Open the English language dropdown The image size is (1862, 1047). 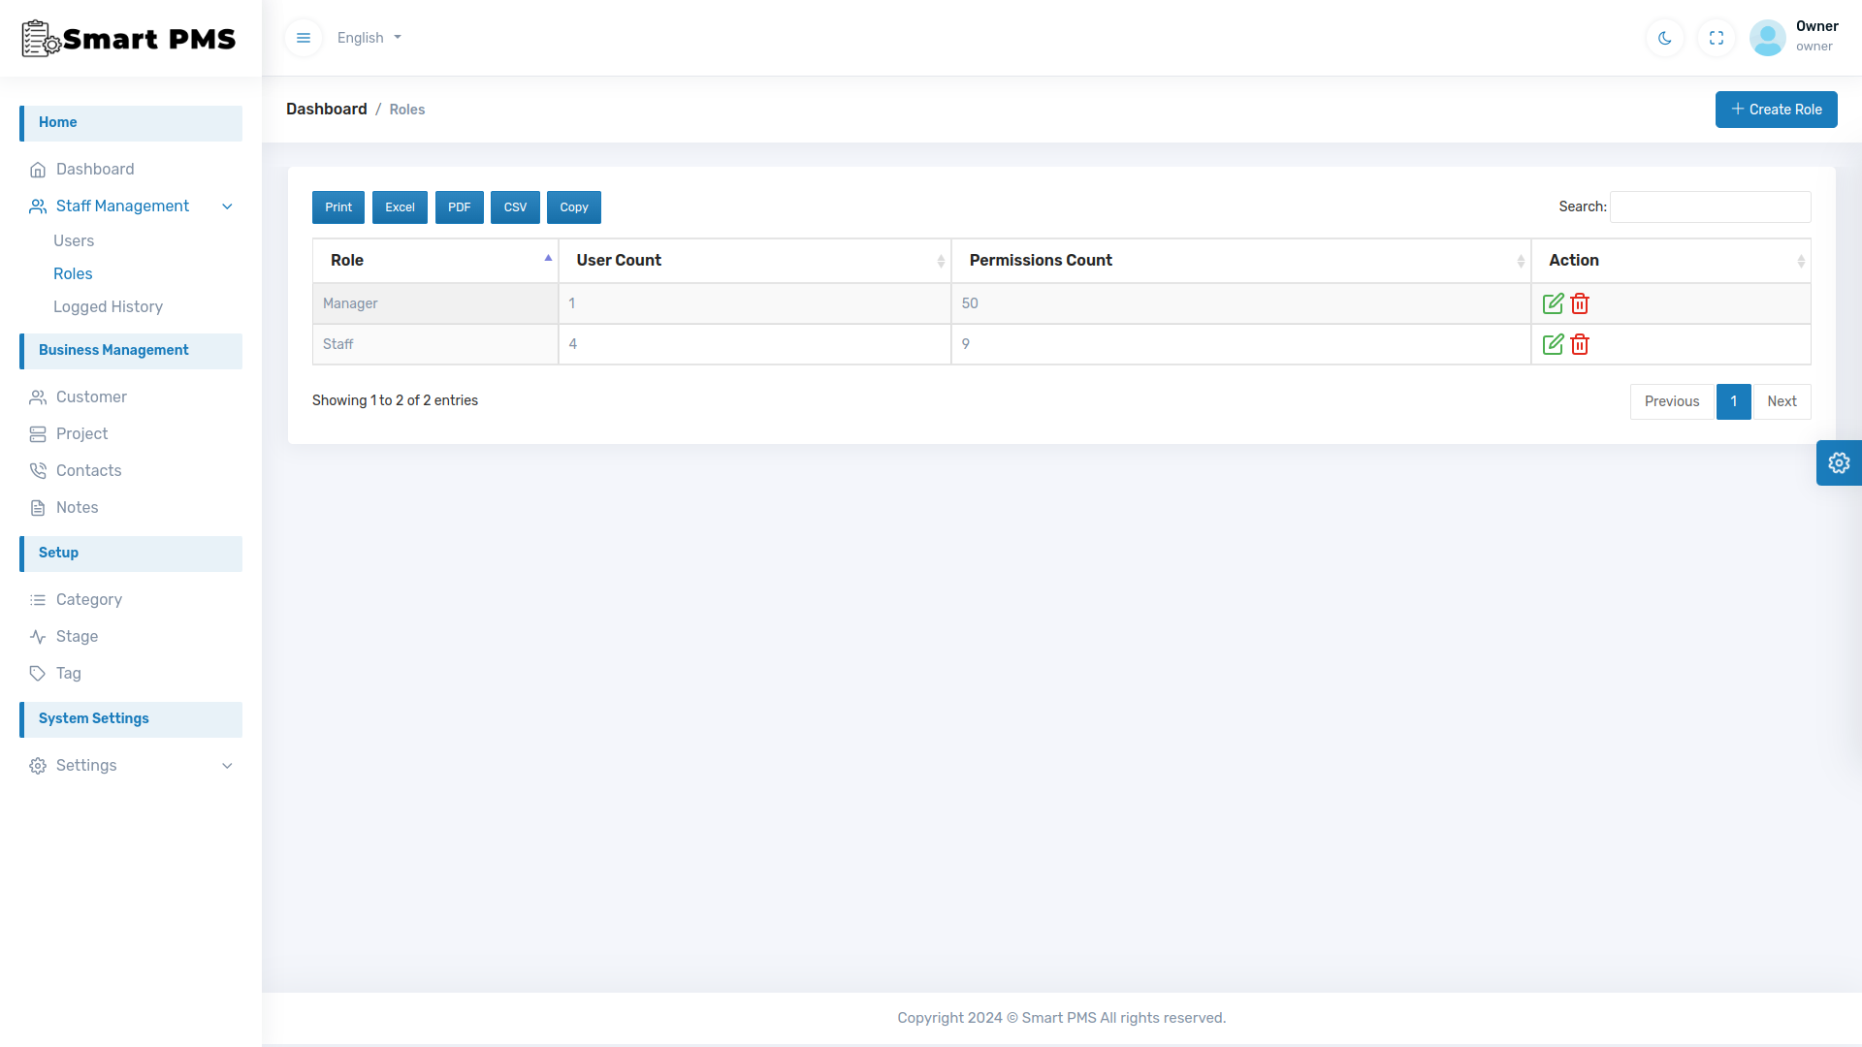click(x=369, y=37)
